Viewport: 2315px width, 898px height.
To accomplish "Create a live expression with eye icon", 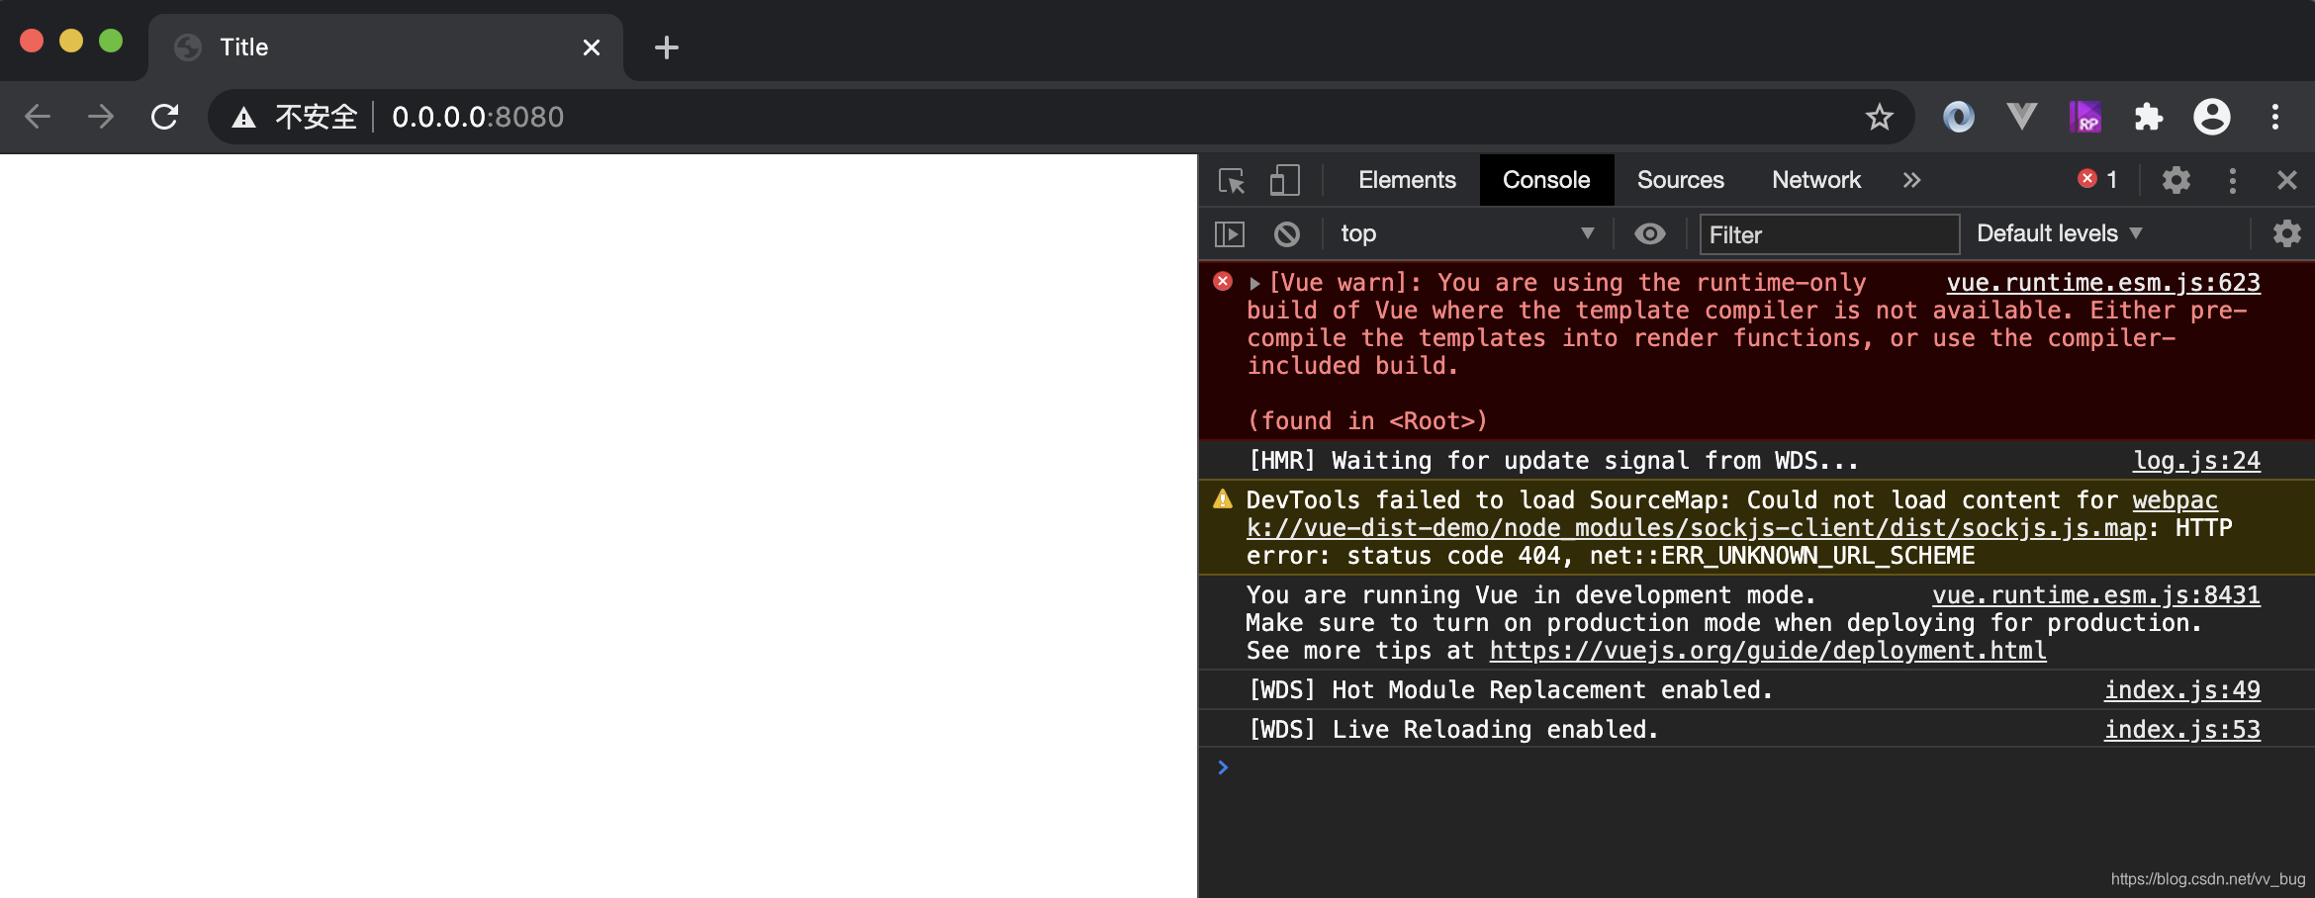I will 1649,234.
